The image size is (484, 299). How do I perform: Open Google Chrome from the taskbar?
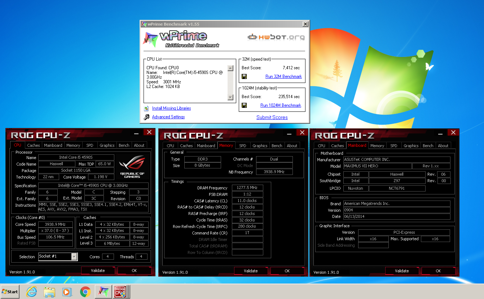[x=85, y=292]
